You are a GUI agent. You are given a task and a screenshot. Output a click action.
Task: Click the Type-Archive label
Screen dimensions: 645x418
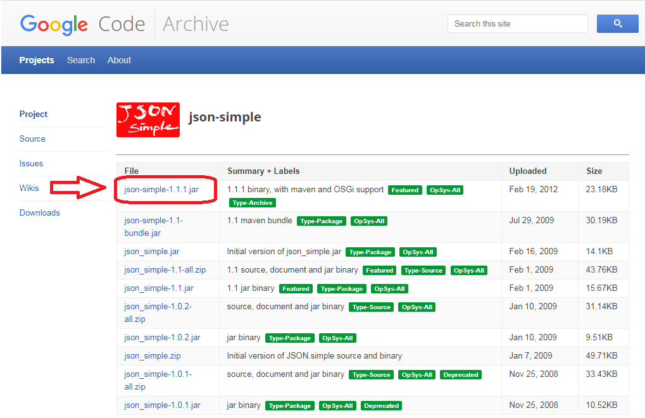click(253, 202)
